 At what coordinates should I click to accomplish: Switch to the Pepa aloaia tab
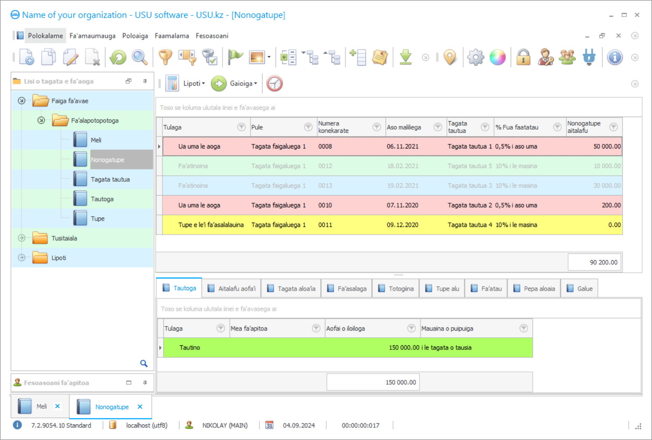tap(534, 288)
